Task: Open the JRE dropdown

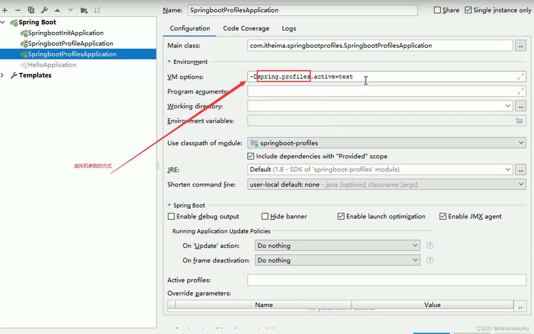Action: tap(508, 170)
